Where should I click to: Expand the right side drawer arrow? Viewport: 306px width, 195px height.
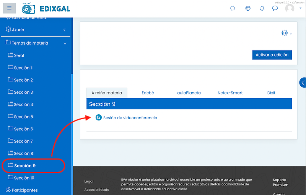tap(303, 83)
